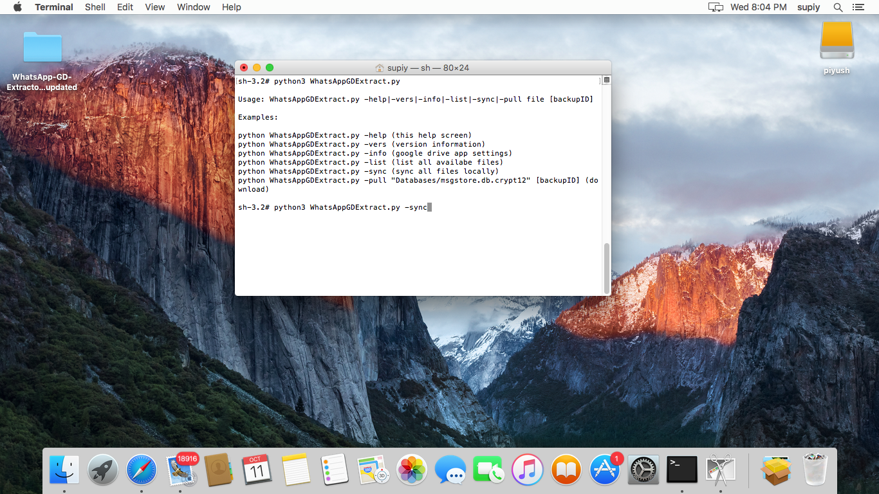Open the Maps app in Dock
Viewport: 879px width, 494px height.
click(373, 470)
